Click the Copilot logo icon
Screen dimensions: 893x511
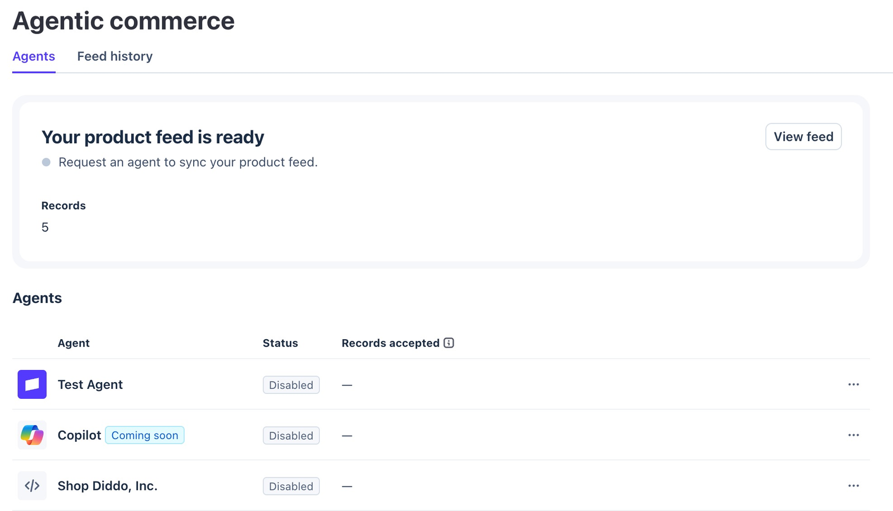pyautogui.click(x=32, y=435)
